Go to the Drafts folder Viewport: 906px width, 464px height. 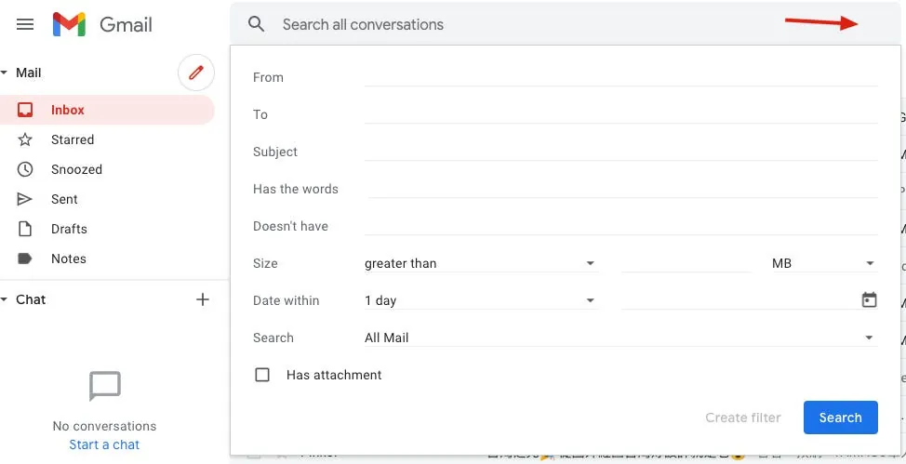(69, 229)
